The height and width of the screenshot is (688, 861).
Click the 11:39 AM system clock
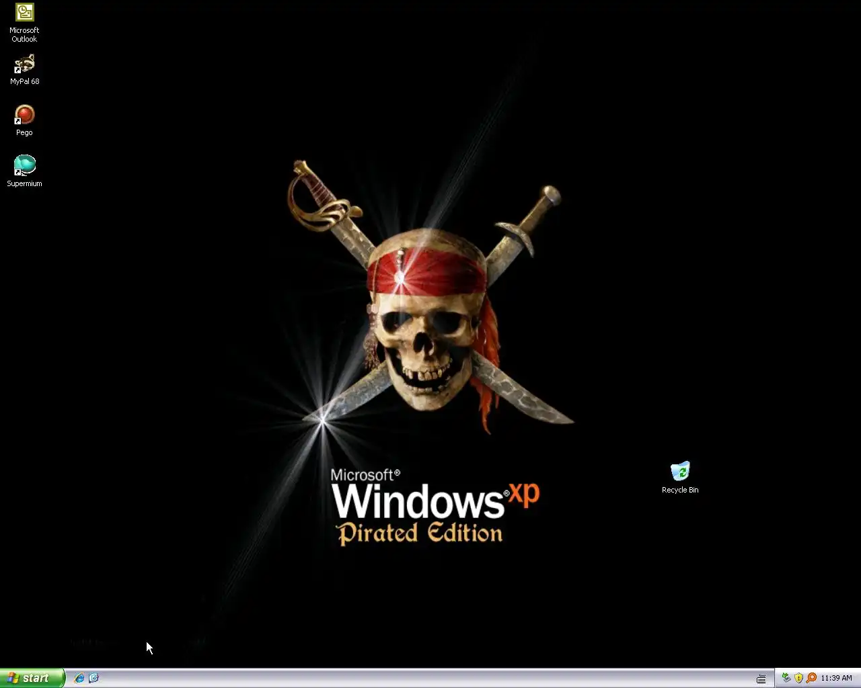click(x=836, y=678)
